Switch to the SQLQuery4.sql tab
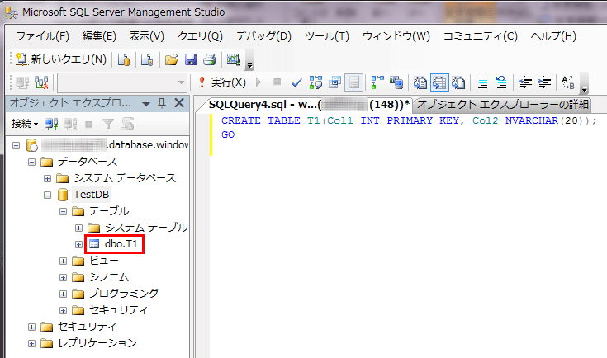 point(309,105)
